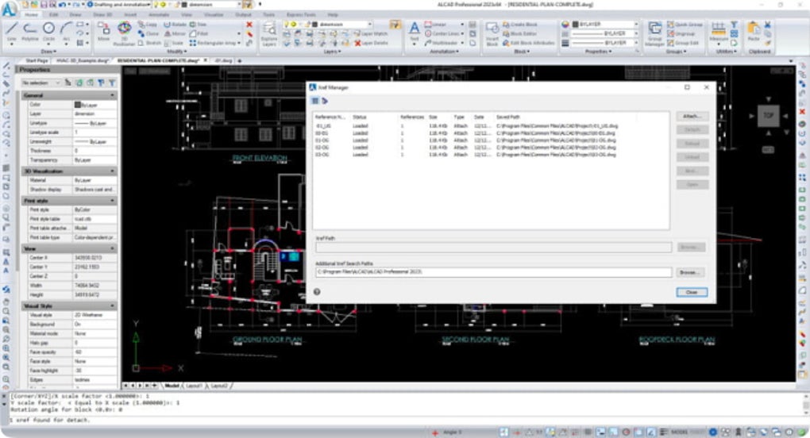Screen dimensions: 810x438
Task: Select the Trim tool
Action: click(198, 25)
